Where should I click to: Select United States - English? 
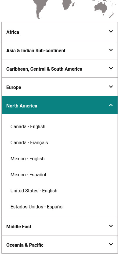[34, 191]
